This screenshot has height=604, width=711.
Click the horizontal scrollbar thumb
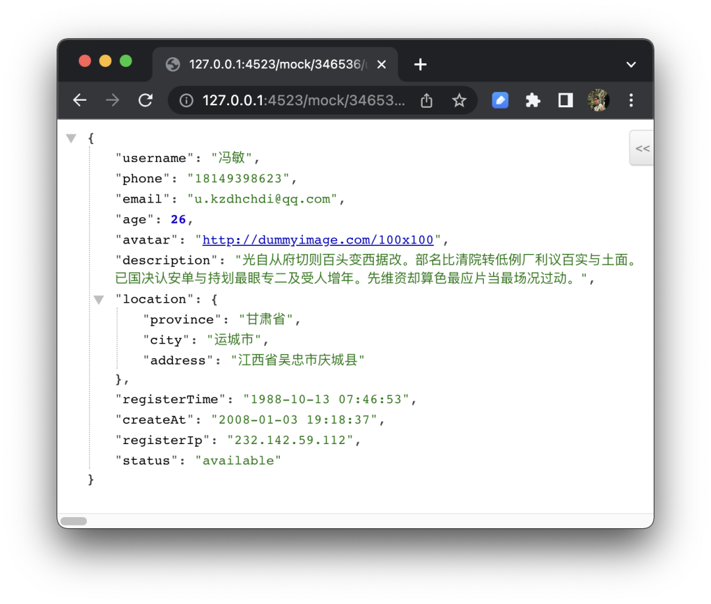(74, 521)
